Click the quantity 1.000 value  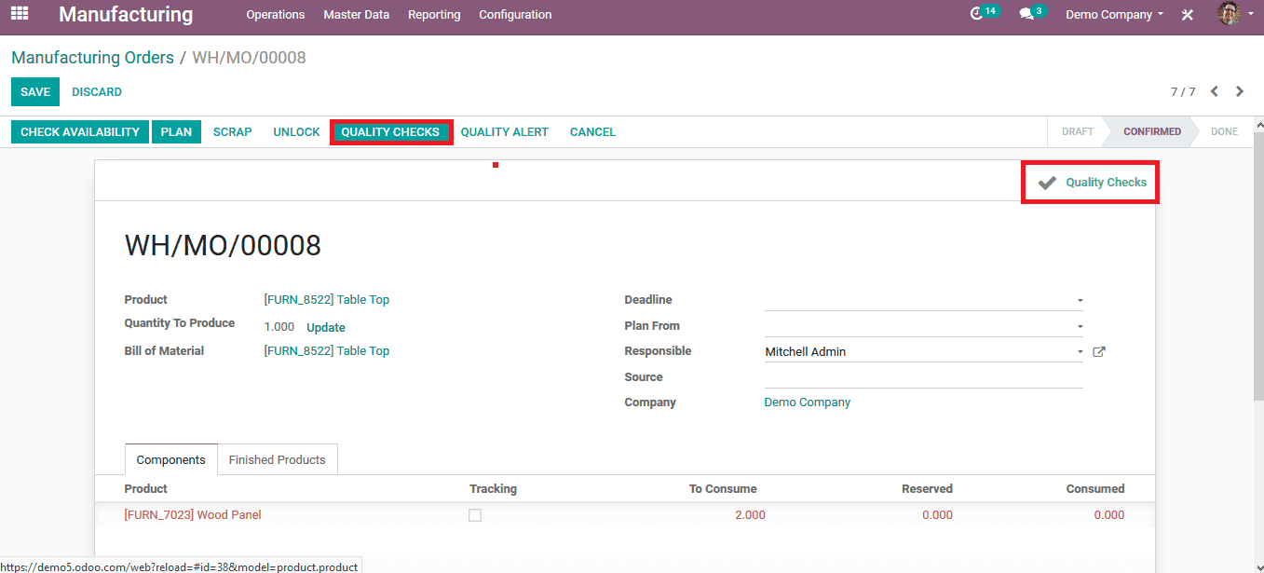279,328
